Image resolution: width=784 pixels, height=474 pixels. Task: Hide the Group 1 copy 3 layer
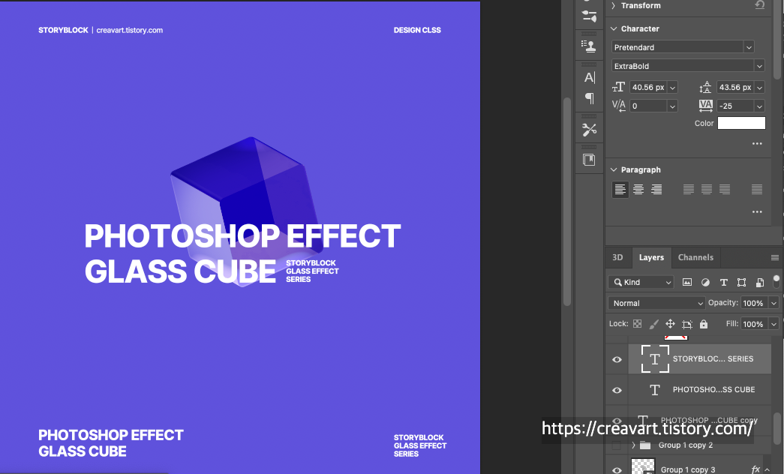coord(617,470)
